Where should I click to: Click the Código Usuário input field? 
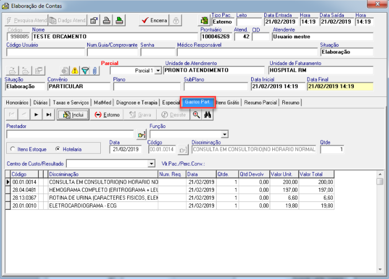pos(46,52)
